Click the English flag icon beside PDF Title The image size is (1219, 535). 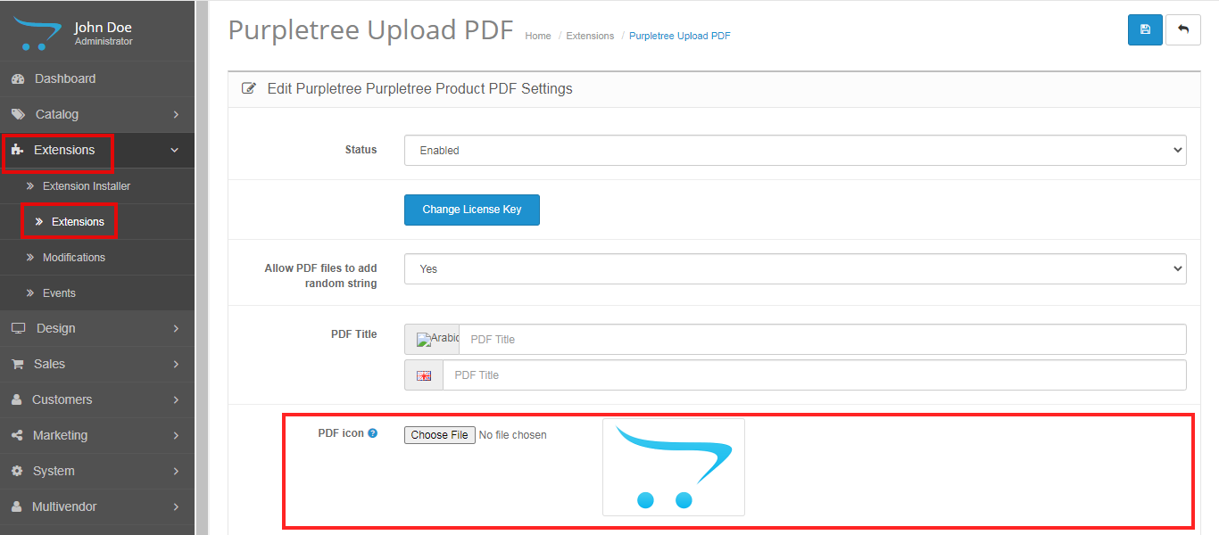[x=424, y=375]
